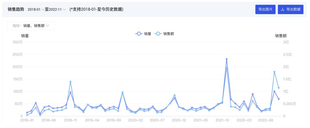Click the chevron next to 2022-11 end date
This screenshot has height=128, width=310.
coord(64,10)
